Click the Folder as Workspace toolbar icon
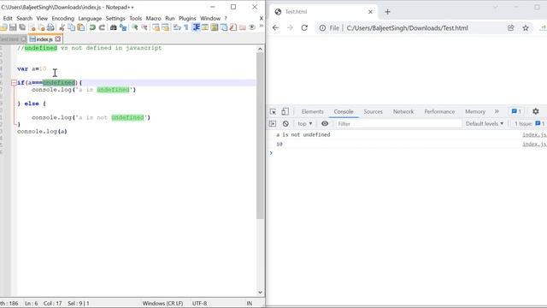The image size is (547, 308). (243, 27)
